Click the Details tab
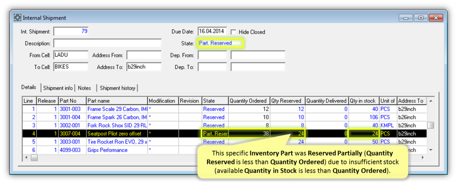Image resolution: width=457 pixels, height=184 pixels. tap(29, 87)
